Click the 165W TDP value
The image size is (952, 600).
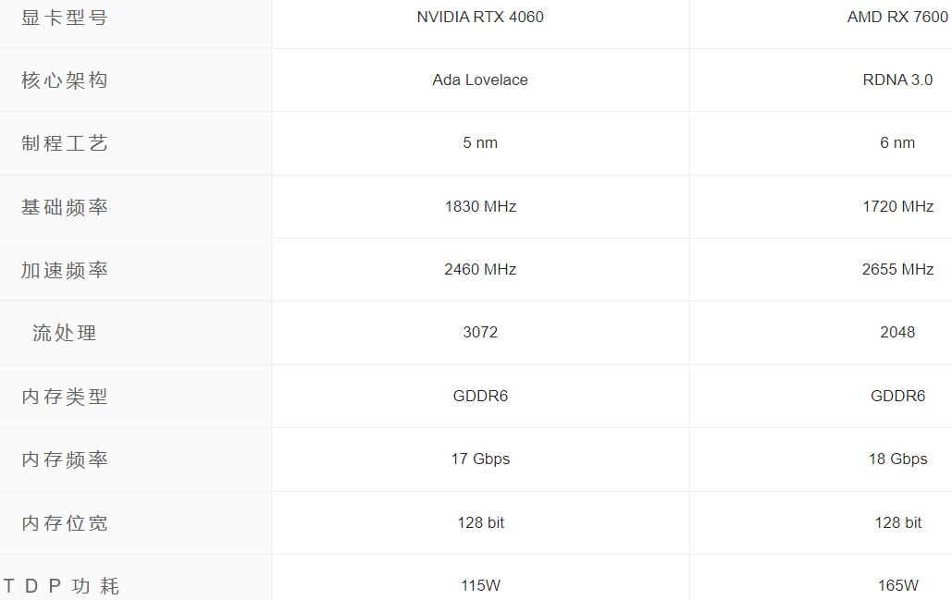point(897,585)
